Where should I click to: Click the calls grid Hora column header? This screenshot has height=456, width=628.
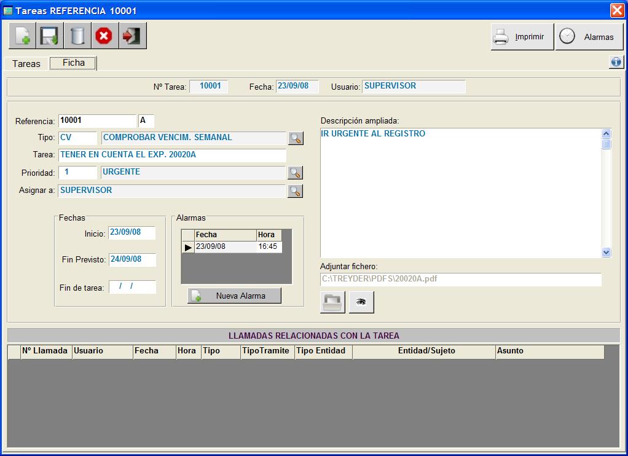[189, 352]
